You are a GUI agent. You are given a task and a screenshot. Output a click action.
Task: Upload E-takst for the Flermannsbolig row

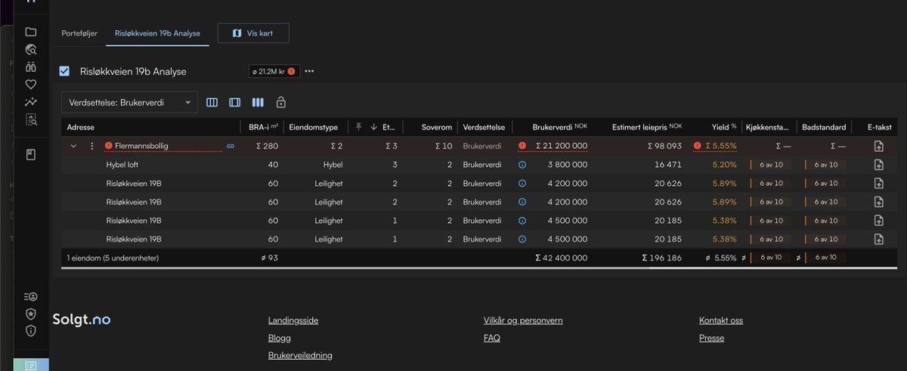pyautogui.click(x=879, y=146)
